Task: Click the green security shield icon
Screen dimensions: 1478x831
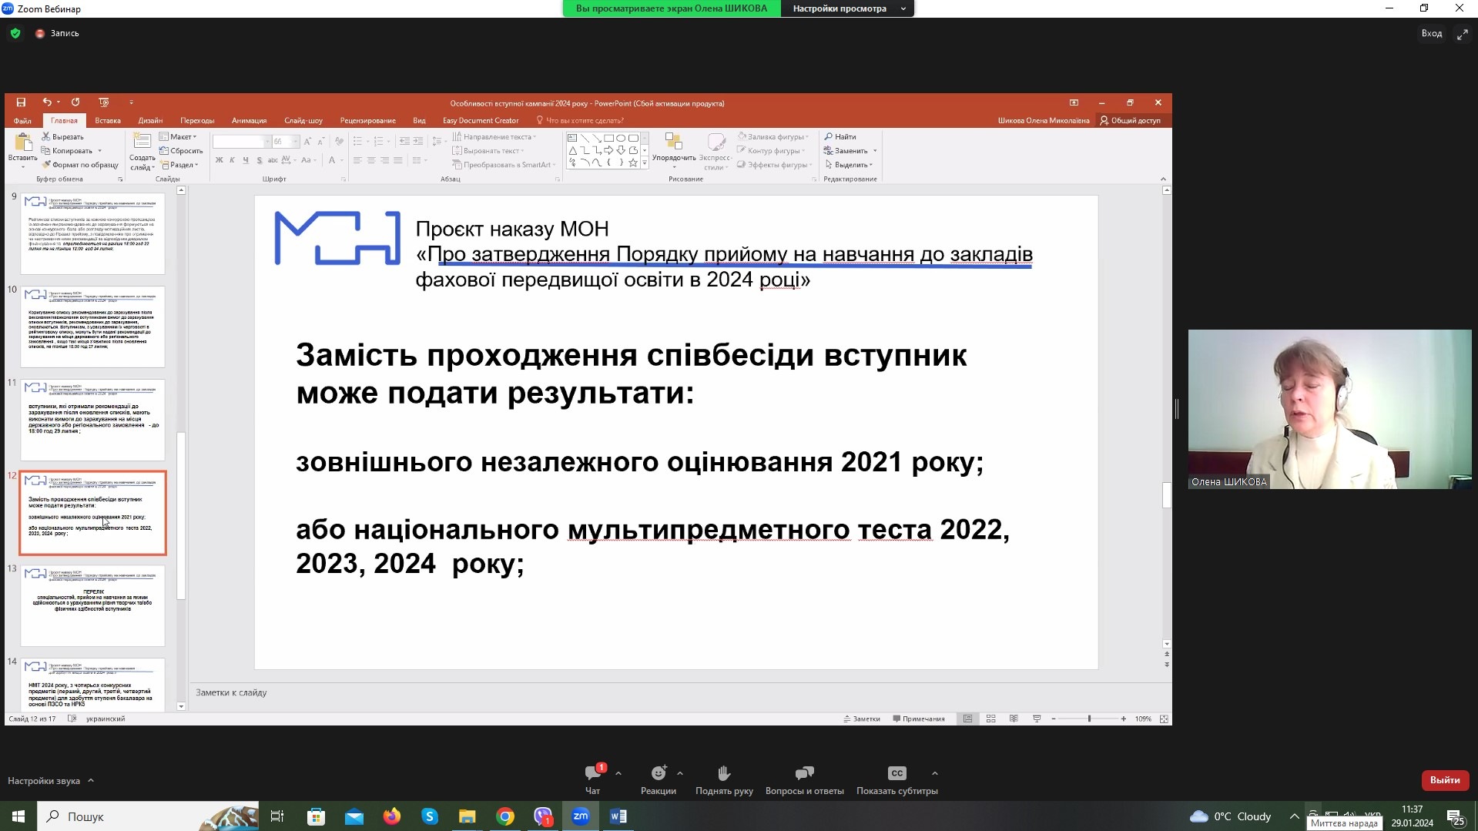Action: 15,33
